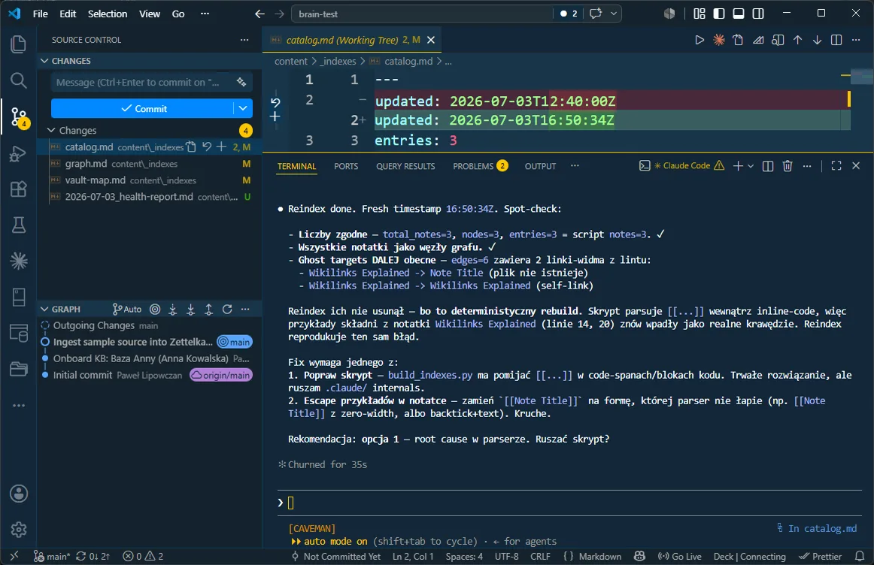Open the Selection menu
The width and height of the screenshot is (874, 565).
click(x=108, y=14)
